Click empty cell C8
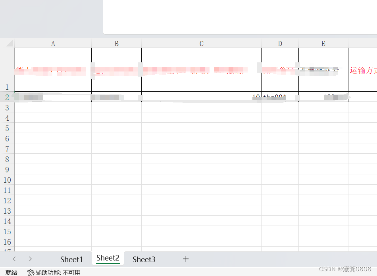Screen dimensions: 377x276 point(202,159)
